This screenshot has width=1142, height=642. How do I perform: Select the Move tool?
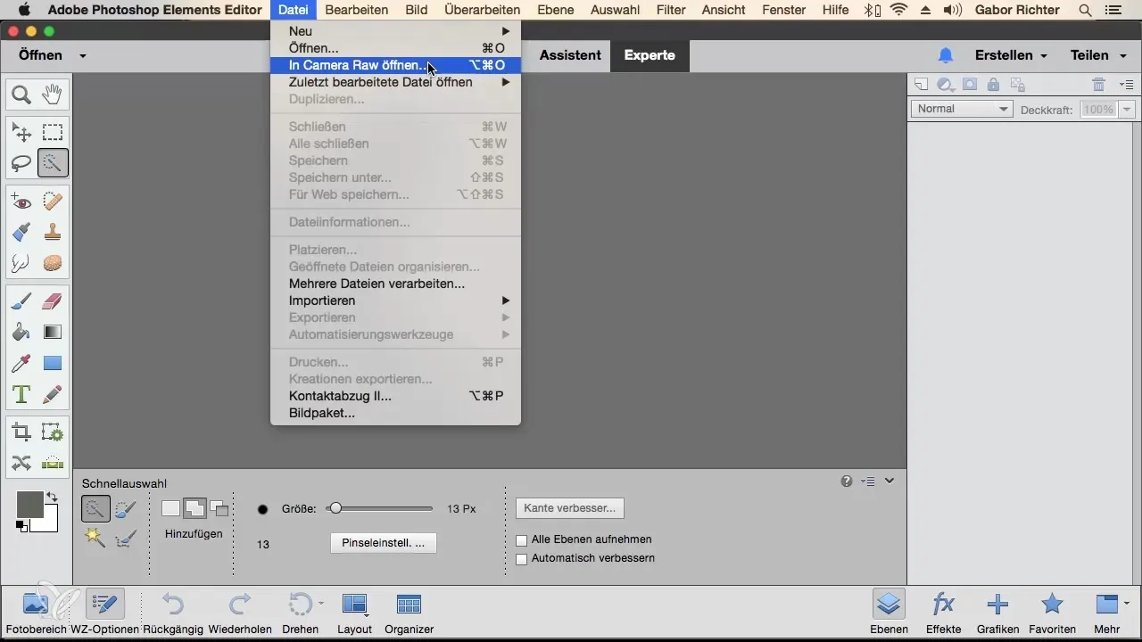click(21, 133)
